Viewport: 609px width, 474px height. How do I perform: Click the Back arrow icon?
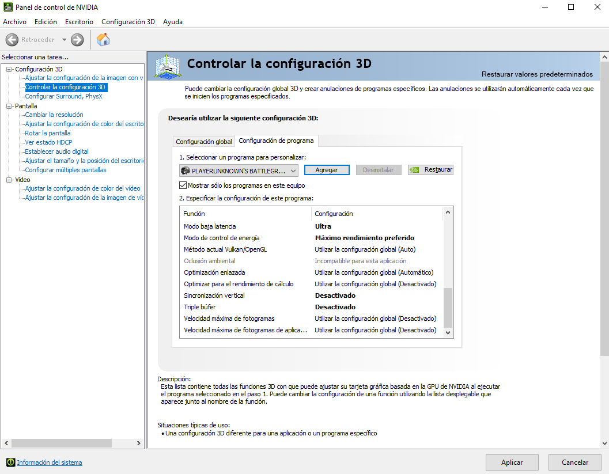click(12, 40)
